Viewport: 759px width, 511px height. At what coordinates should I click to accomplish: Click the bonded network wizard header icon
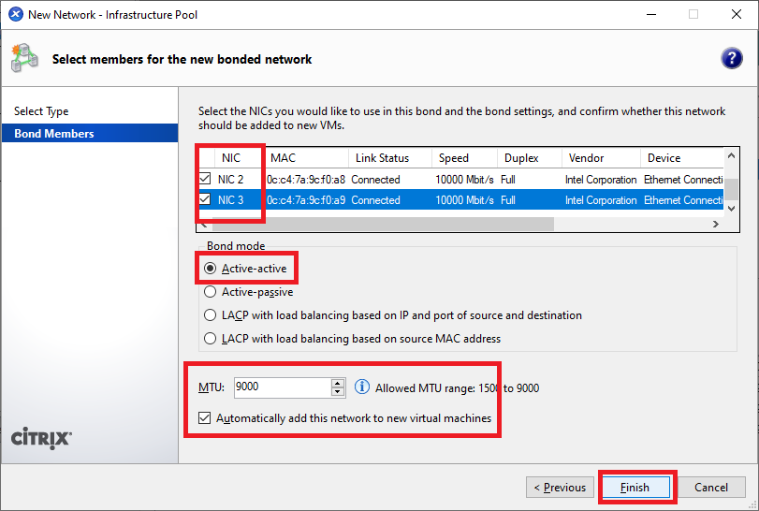[x=24, y=59]
